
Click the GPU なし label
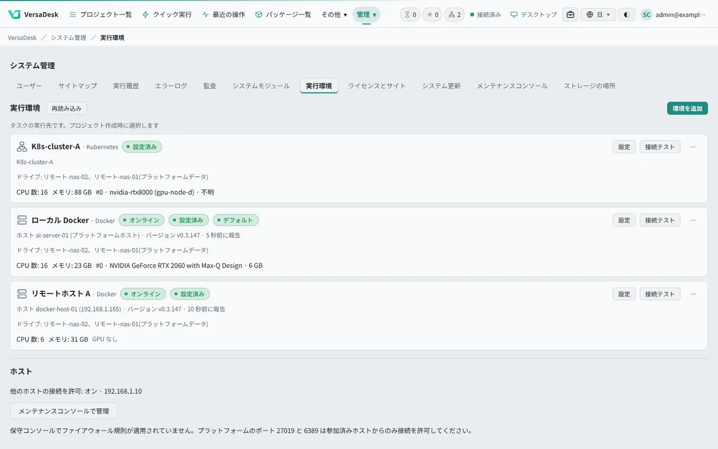[x=105, y=339]
